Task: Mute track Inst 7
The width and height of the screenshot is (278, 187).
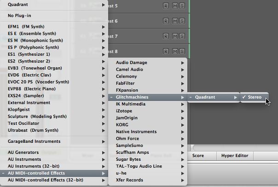Action: click(x=175, y=36)
